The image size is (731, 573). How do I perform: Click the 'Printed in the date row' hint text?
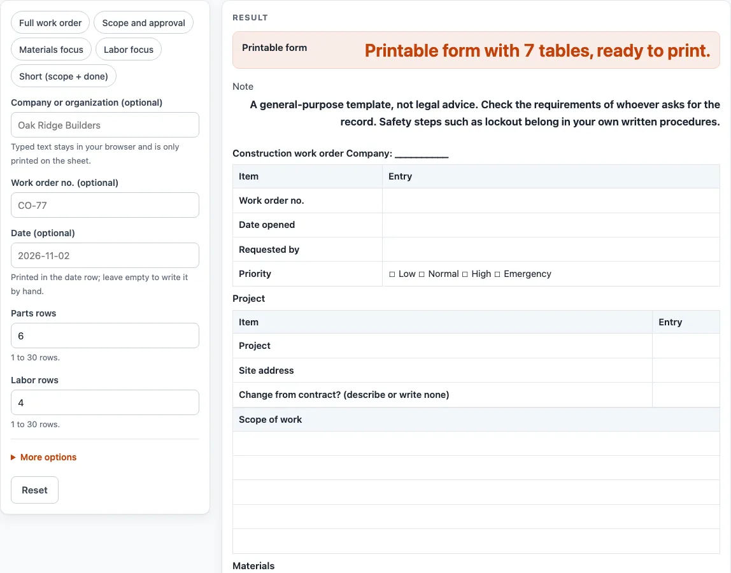pos(99,284)
